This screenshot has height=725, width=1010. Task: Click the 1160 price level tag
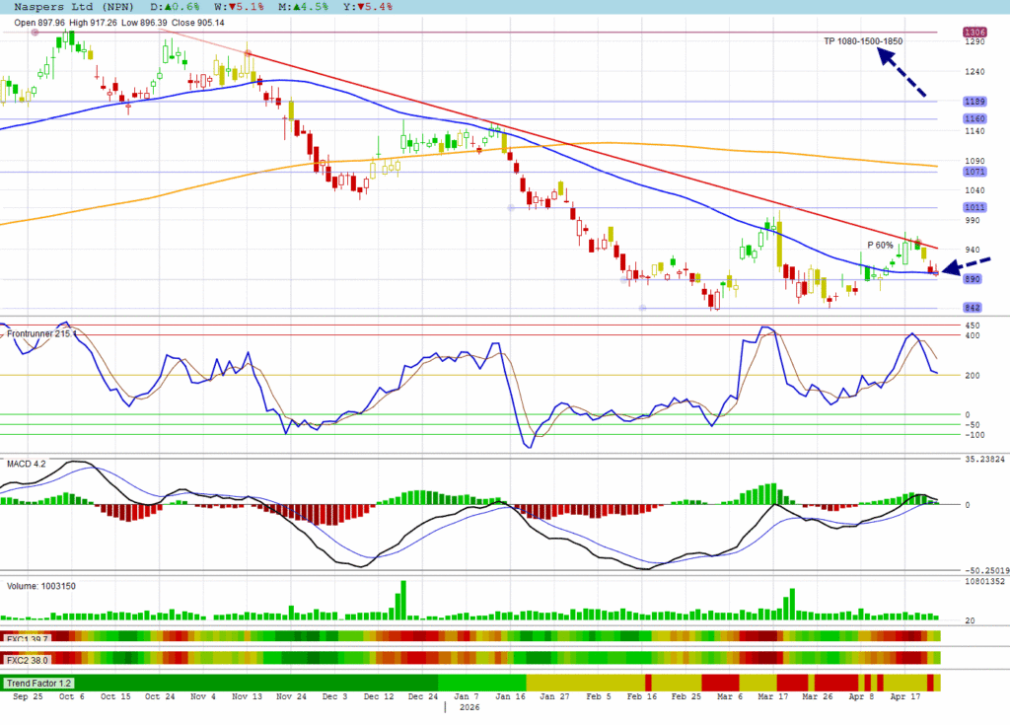974,119
